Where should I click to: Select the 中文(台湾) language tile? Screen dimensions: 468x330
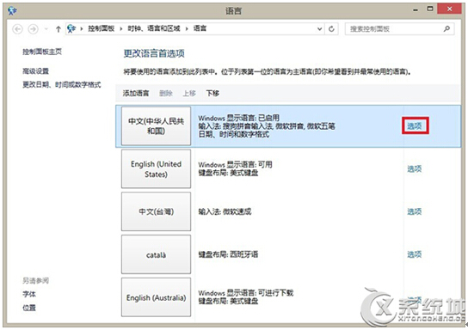(x=156, y=211)
